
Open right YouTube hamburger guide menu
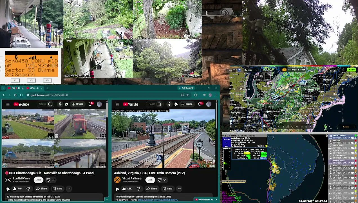pos(117,104)
